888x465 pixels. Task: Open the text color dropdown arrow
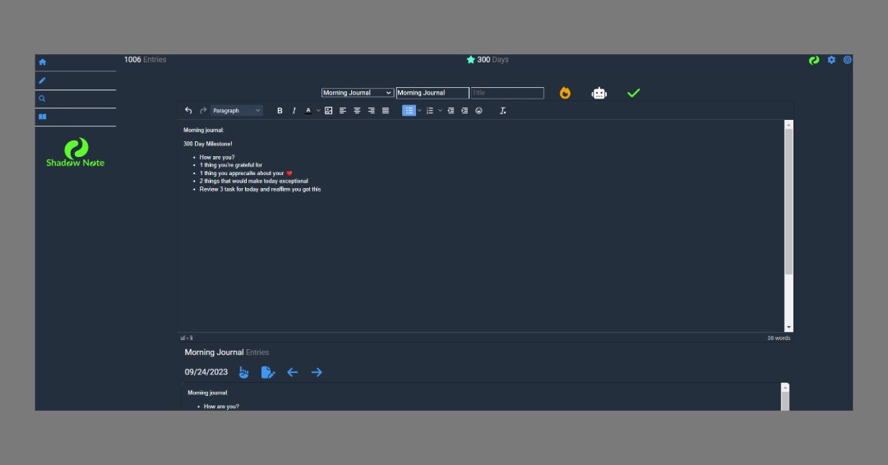(x=318, y=111)
